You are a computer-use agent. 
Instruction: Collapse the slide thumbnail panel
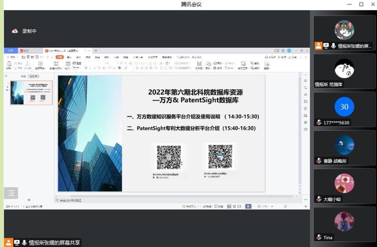[x=6, y=76]
